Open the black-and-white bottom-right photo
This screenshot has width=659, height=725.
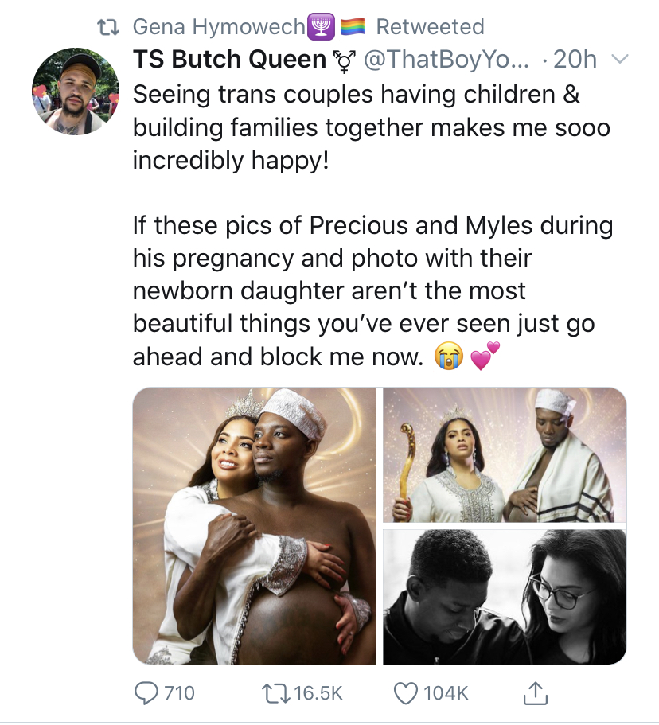click(505, 596)
